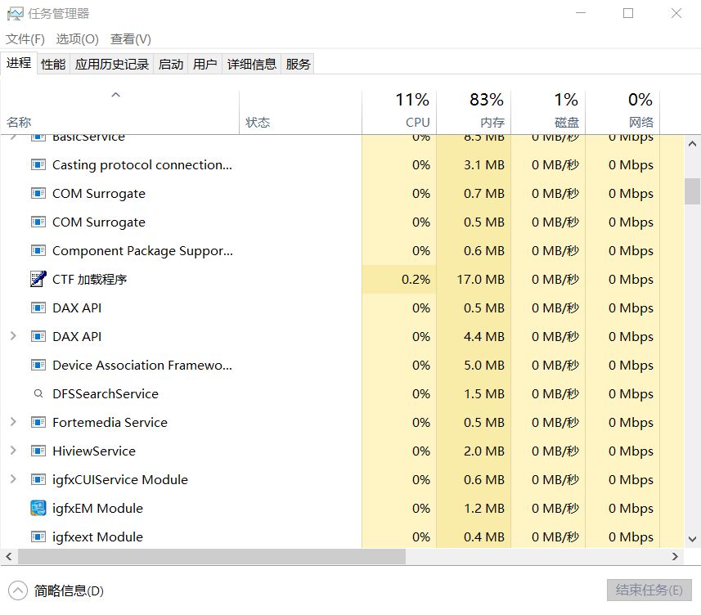Switch to the 用户 tab

205,65
